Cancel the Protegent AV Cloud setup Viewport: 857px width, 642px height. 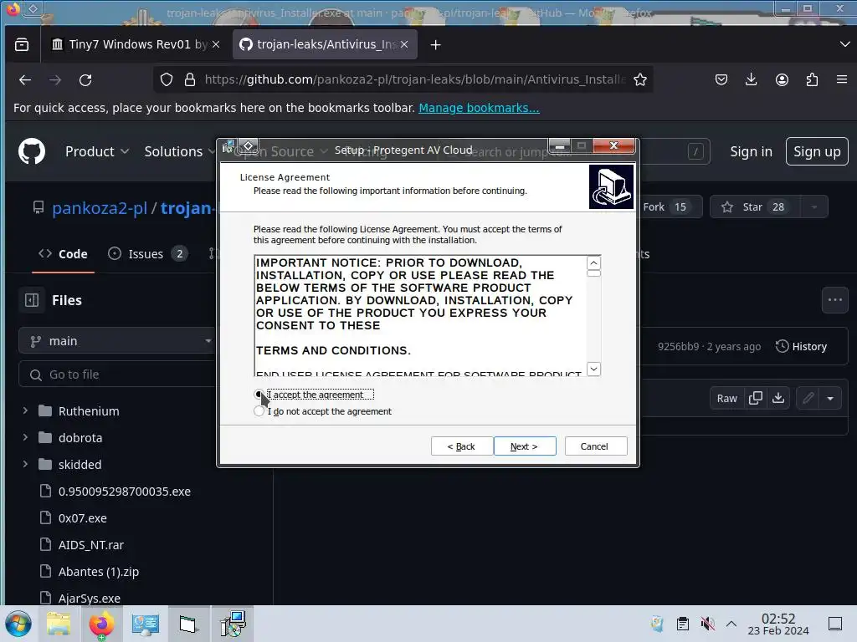pyautogui.click(x=595, y=446)
